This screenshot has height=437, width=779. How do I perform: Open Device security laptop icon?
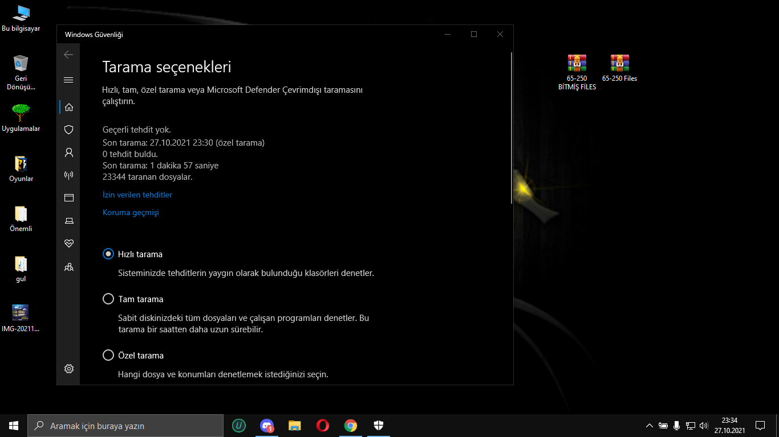[69, 221]
